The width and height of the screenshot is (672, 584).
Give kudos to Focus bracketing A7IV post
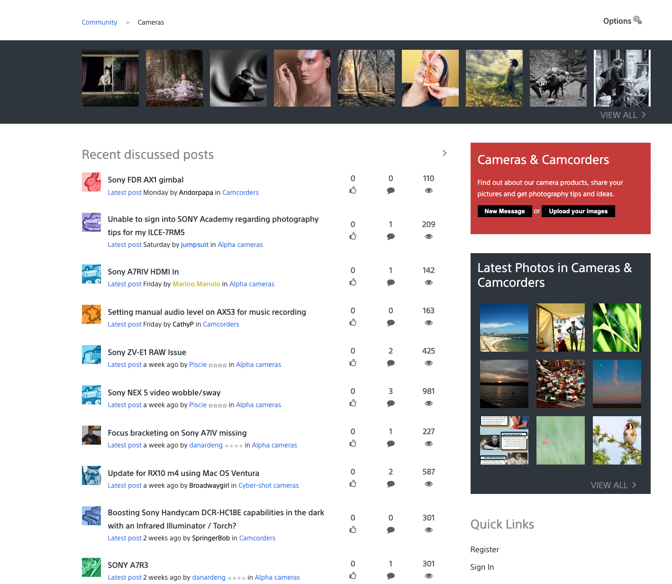click(x=353, y=443)
